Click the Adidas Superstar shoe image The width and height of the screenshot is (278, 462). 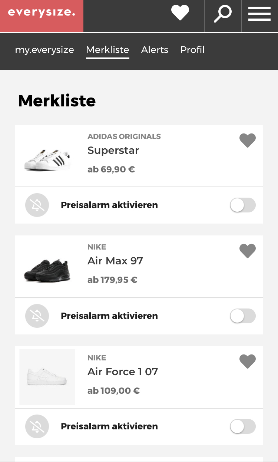(47, 160)
